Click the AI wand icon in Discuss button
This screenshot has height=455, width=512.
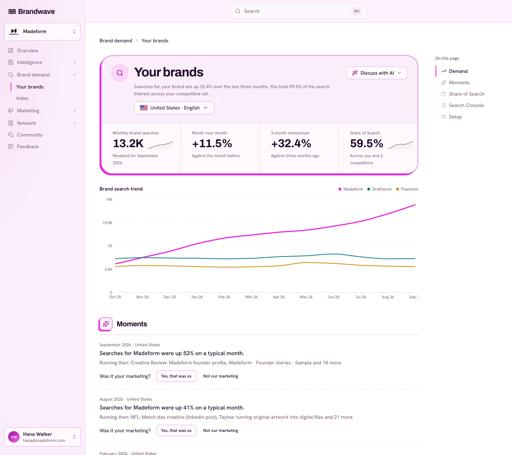coord(355,73)
